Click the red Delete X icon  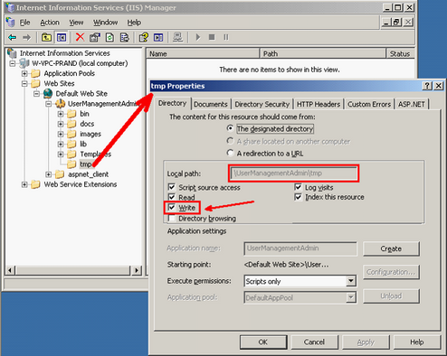[80, 37]
